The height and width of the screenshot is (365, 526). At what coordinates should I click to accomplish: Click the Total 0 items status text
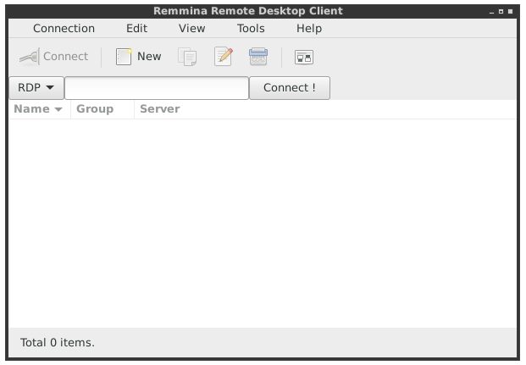[58, 342]
